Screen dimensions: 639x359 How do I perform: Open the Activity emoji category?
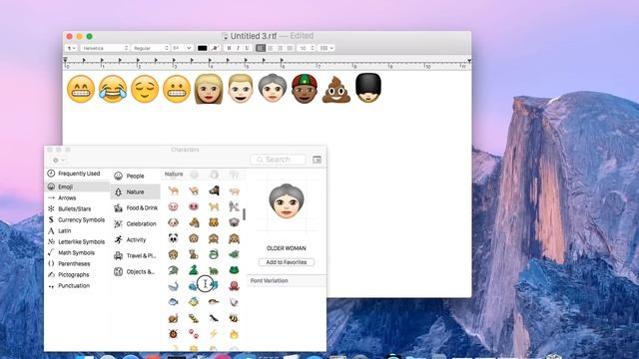pos(136,239)
